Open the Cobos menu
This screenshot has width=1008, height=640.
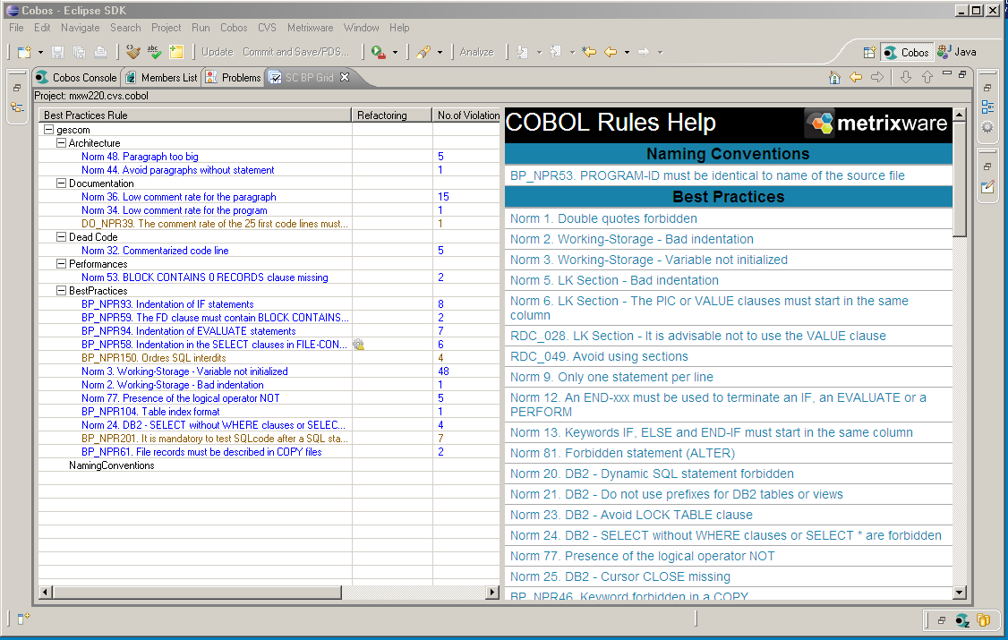(234, 28)
